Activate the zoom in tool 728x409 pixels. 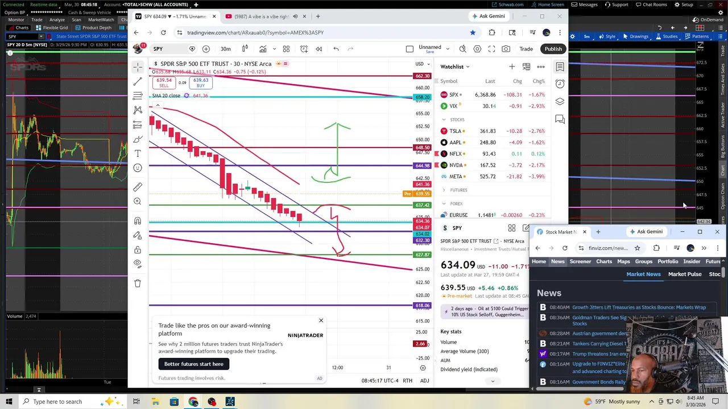(x=138, y=201)
